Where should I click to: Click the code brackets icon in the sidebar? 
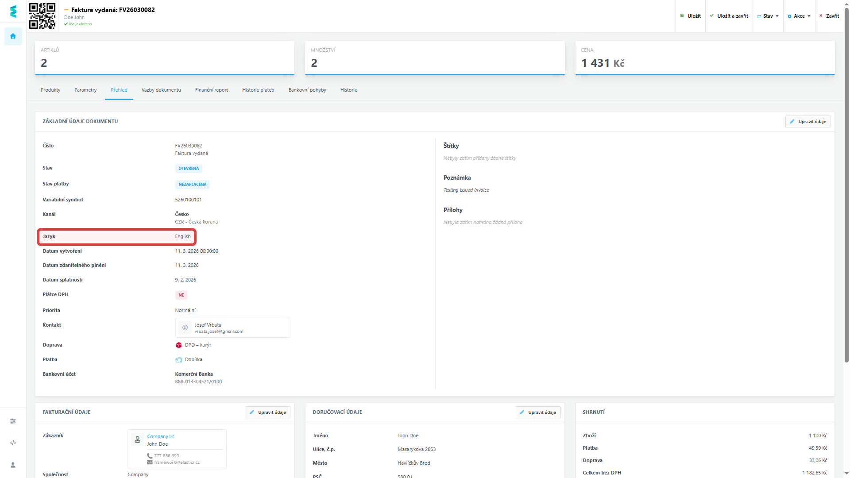point(13,443)
